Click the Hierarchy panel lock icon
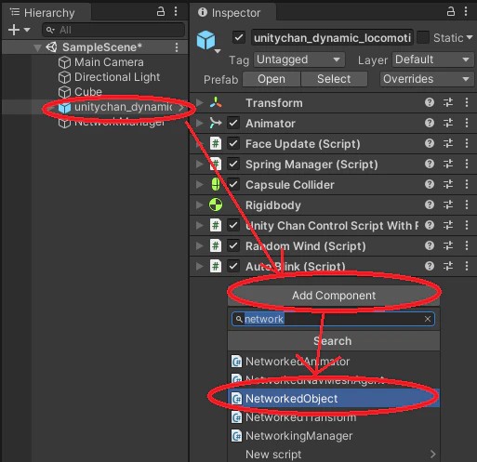 [x=161, y=12]
